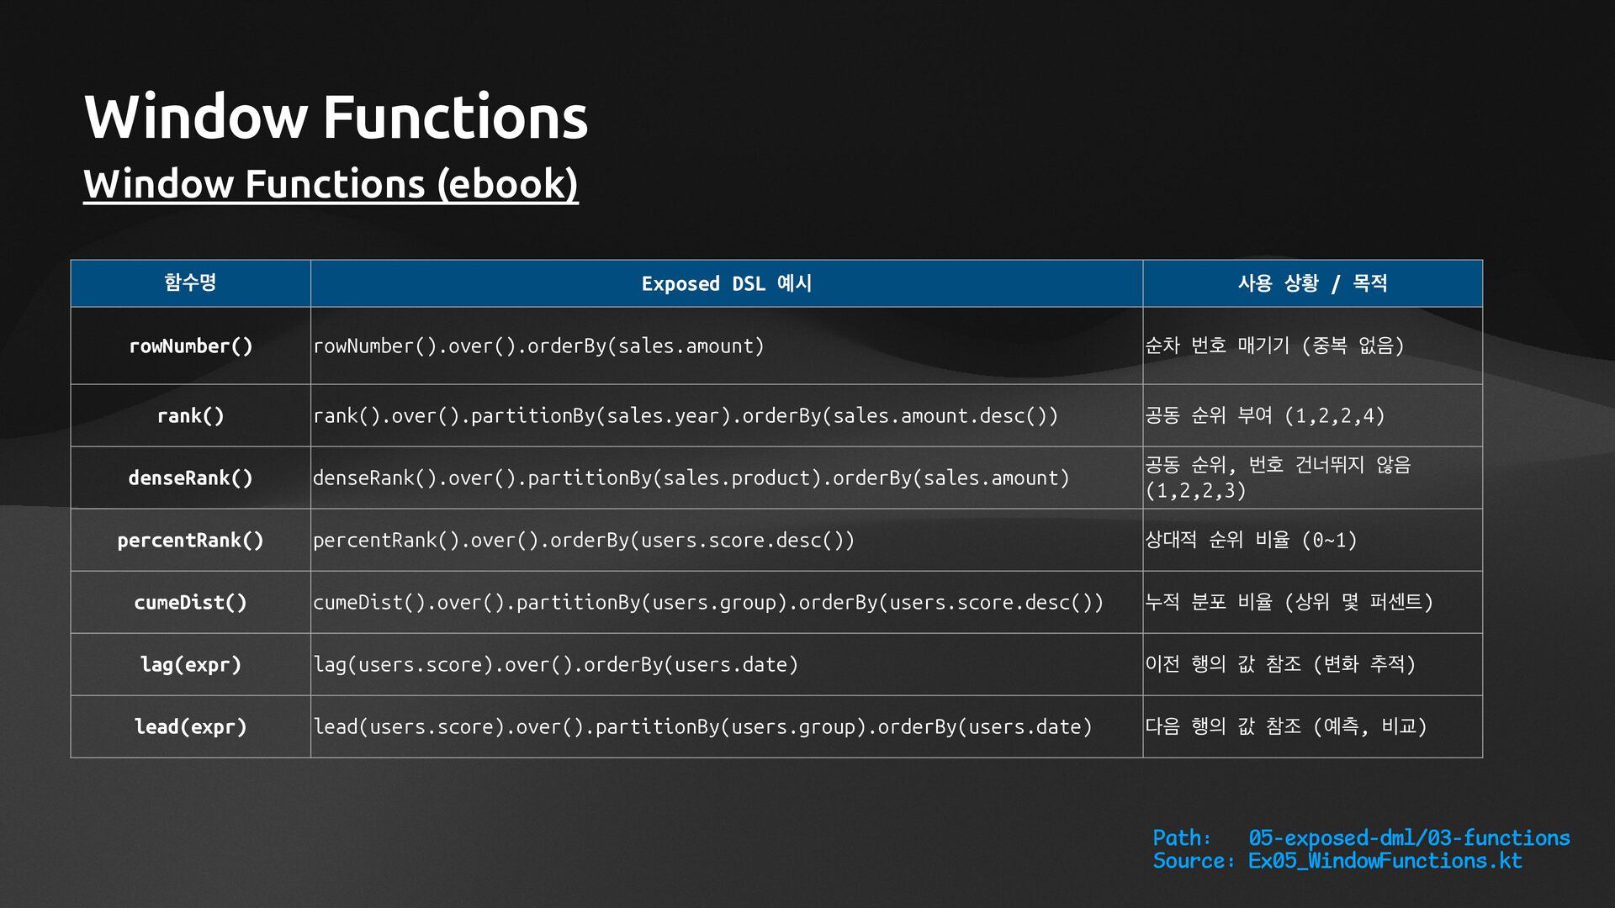Click the Window Functions slide title

tap(336, 117)
